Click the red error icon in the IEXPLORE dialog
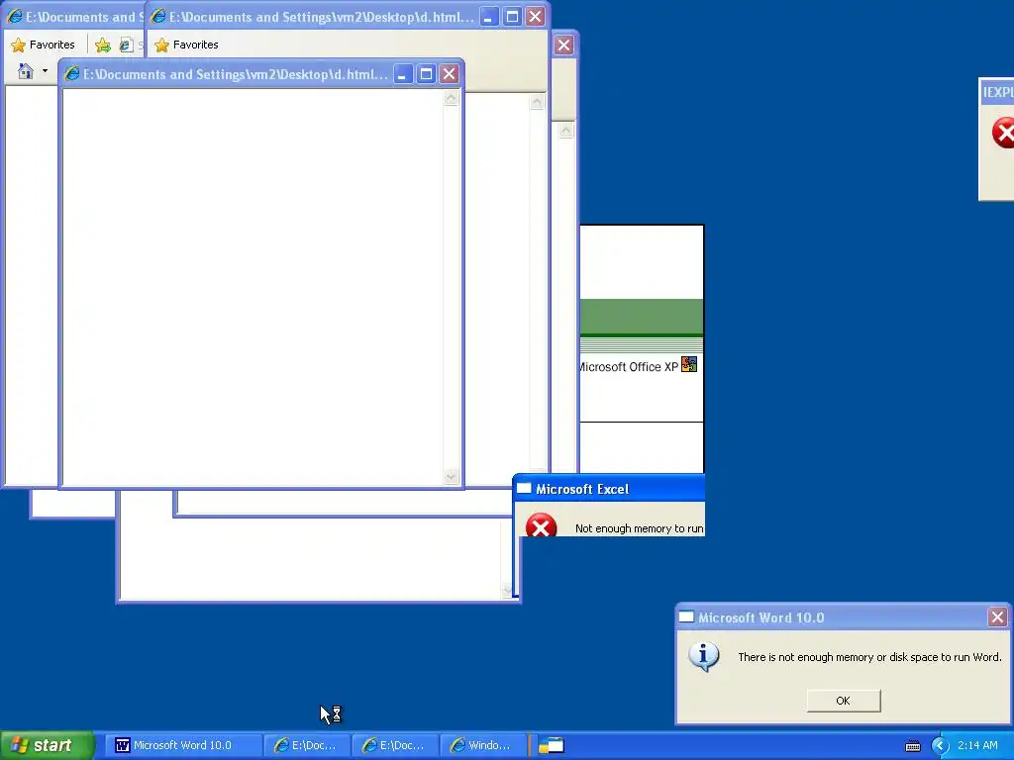The image size is (1014, 760). point(1003,133)
